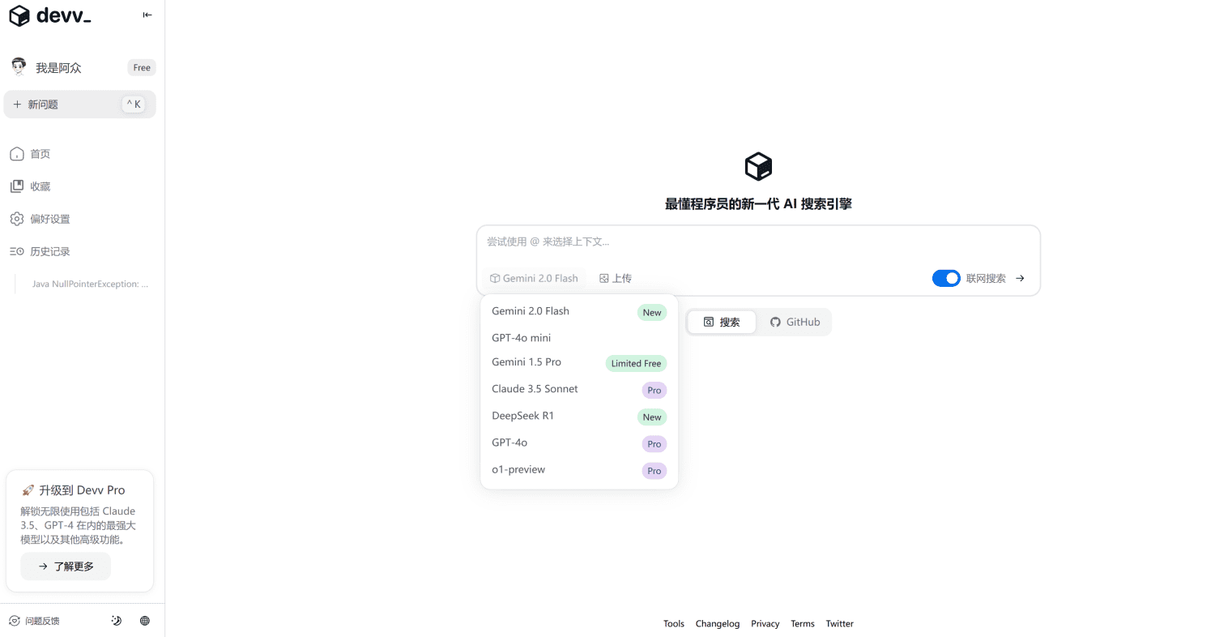Start a 新问题 new question

(x=79, y=105)
